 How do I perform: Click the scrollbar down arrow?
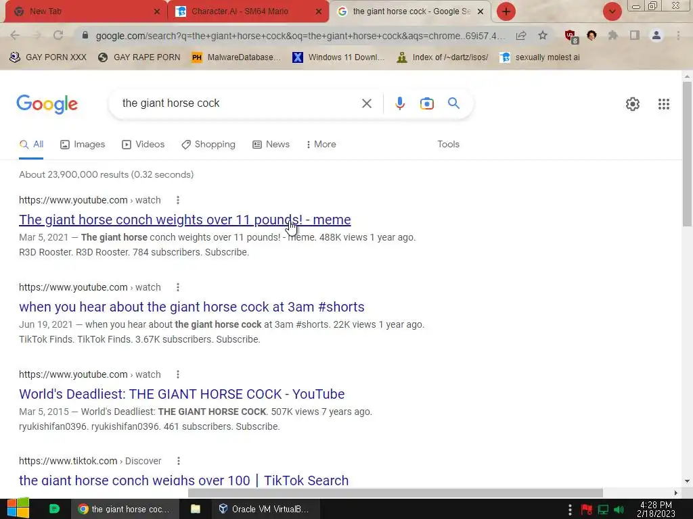687,481
